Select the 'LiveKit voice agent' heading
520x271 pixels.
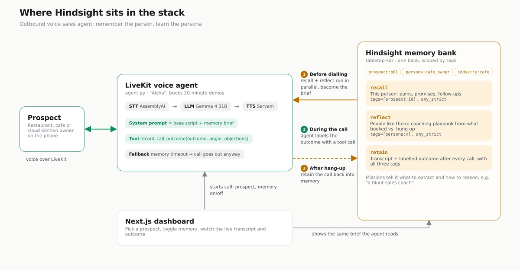click(x=161, y=85)
